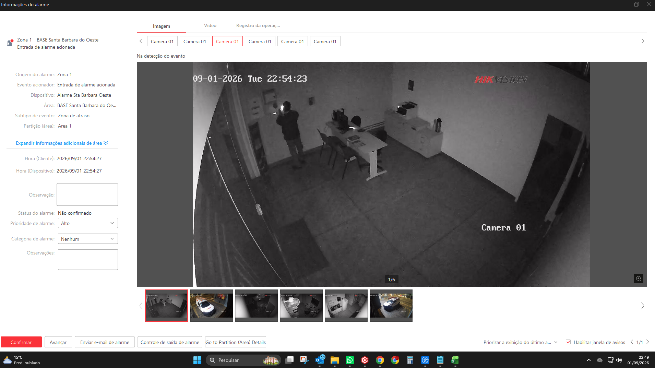655x368 pixels.
Task: Open Task View on the taskbar
Action: click(289, 360)
